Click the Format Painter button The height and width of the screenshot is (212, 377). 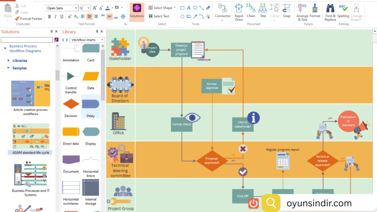28,18
